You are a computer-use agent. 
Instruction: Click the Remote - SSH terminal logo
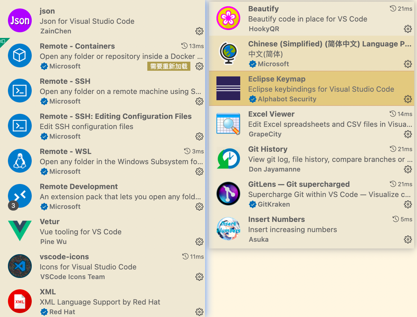(x=20, y=91)
